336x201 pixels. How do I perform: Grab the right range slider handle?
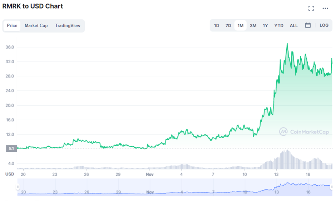pos(332,187)
